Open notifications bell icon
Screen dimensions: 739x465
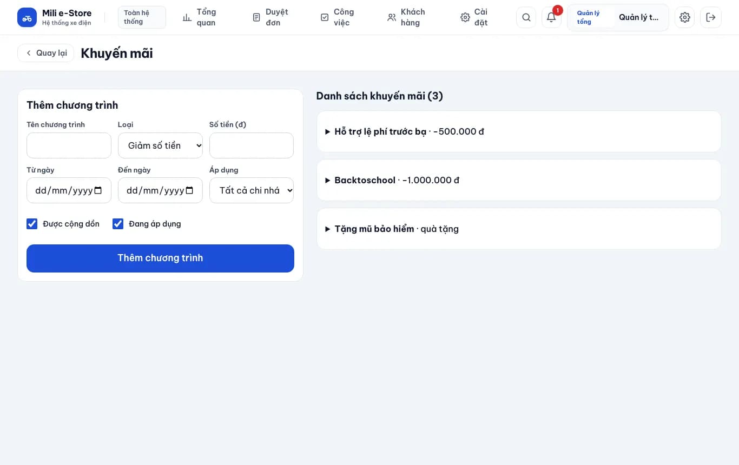(x=551, y=17)
